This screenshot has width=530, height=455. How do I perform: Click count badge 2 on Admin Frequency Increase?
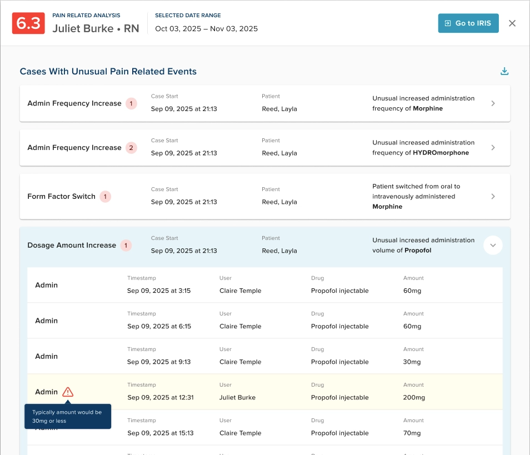131,148
